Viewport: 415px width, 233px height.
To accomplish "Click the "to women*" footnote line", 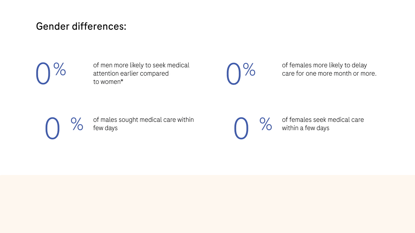I will [x=108, y=82].
